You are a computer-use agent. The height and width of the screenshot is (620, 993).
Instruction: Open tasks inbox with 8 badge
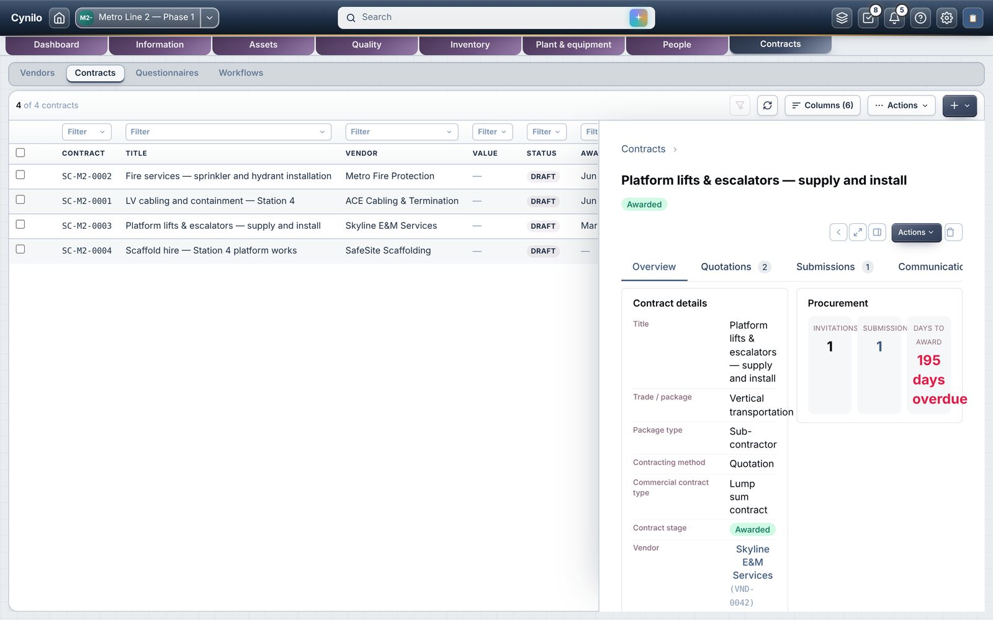coord(868,18)
